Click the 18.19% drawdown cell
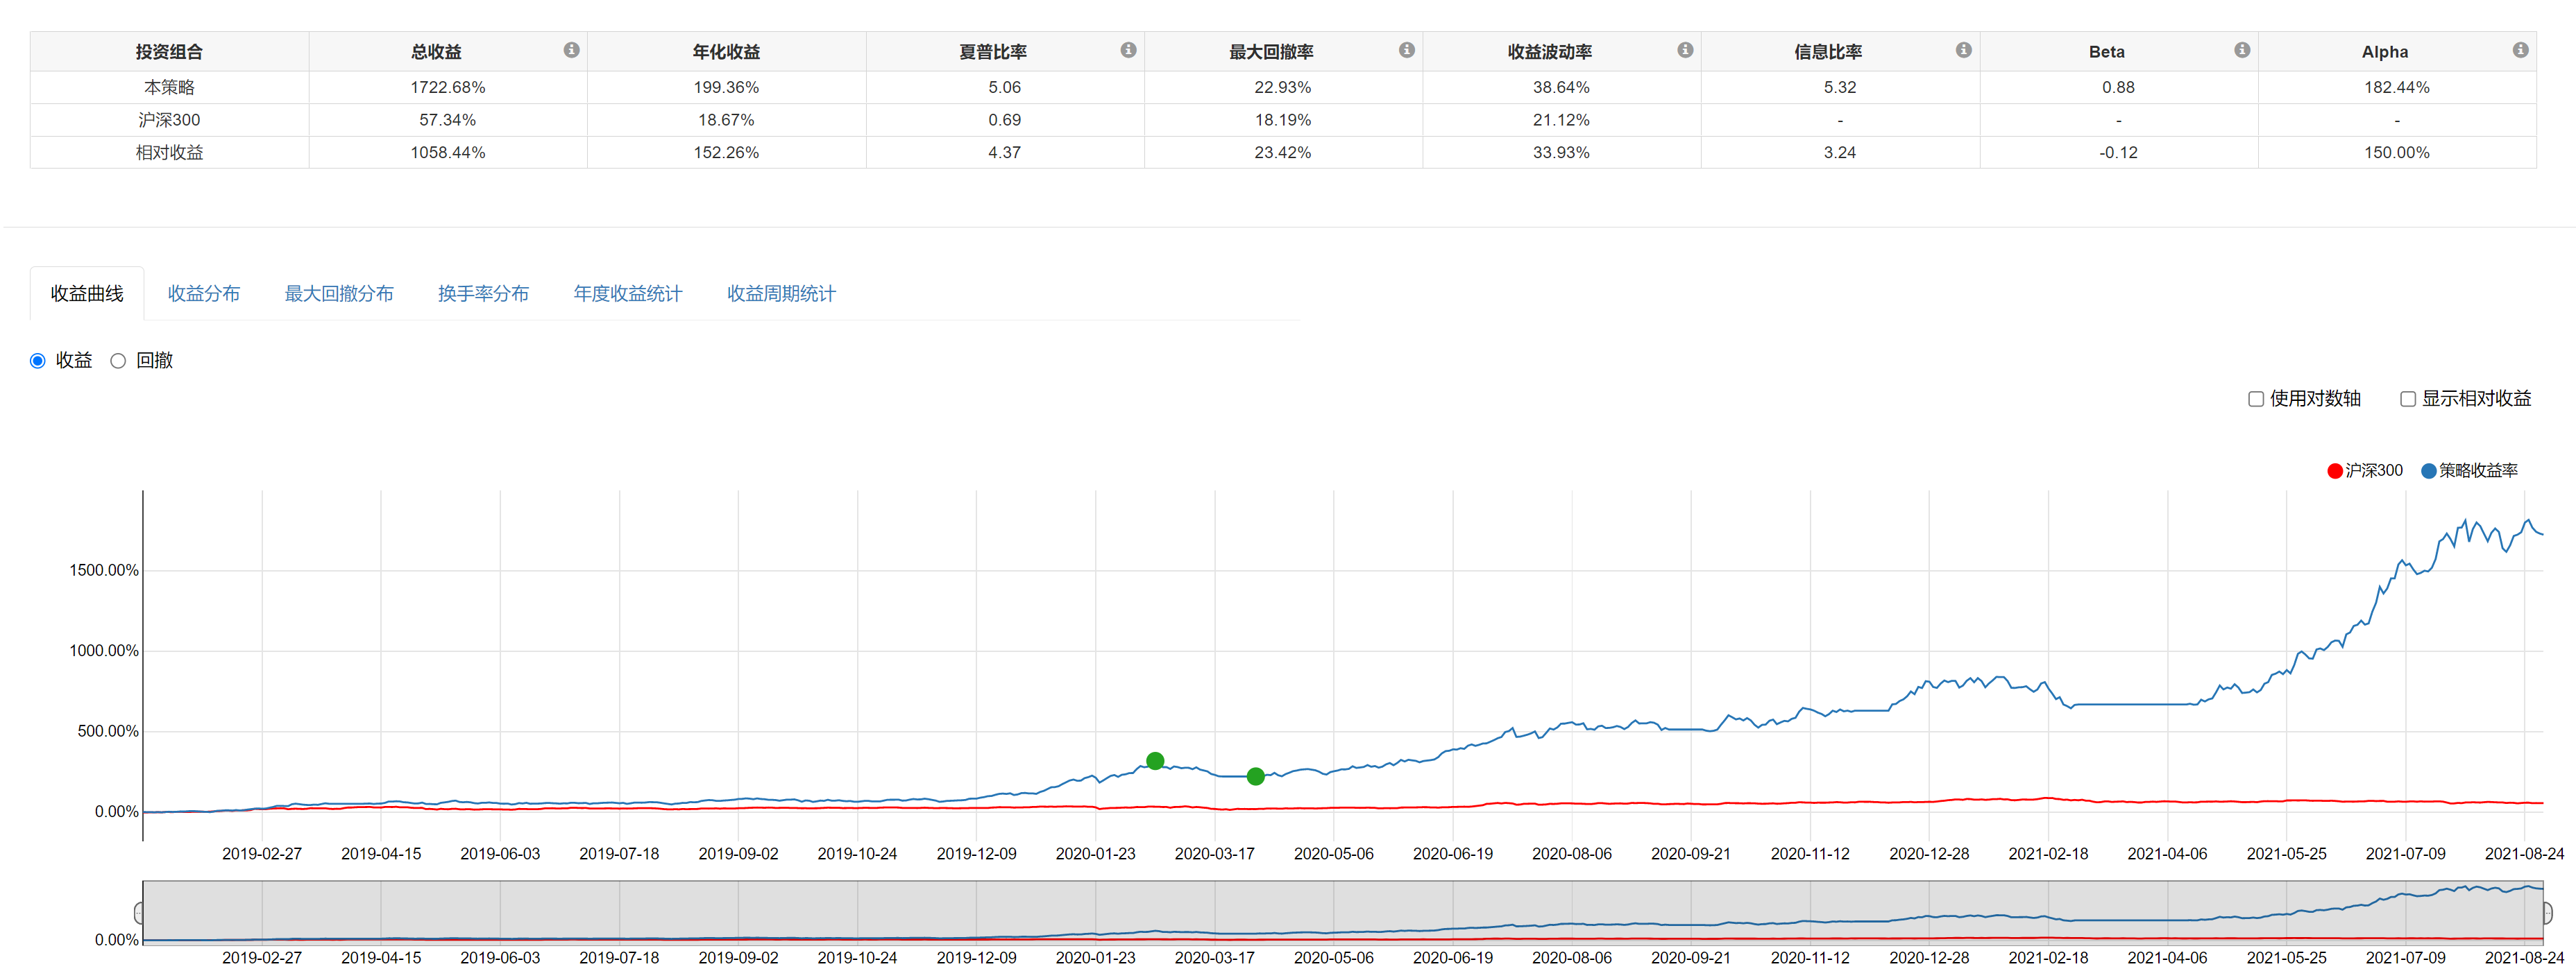Screen dimensions: 2576x978 click(x=1283, y=120)
